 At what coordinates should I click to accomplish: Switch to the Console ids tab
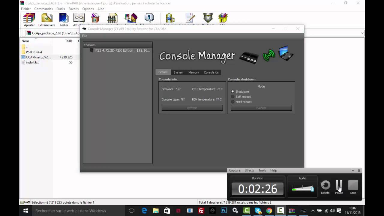pyautogui.click(x=211, y=72)
